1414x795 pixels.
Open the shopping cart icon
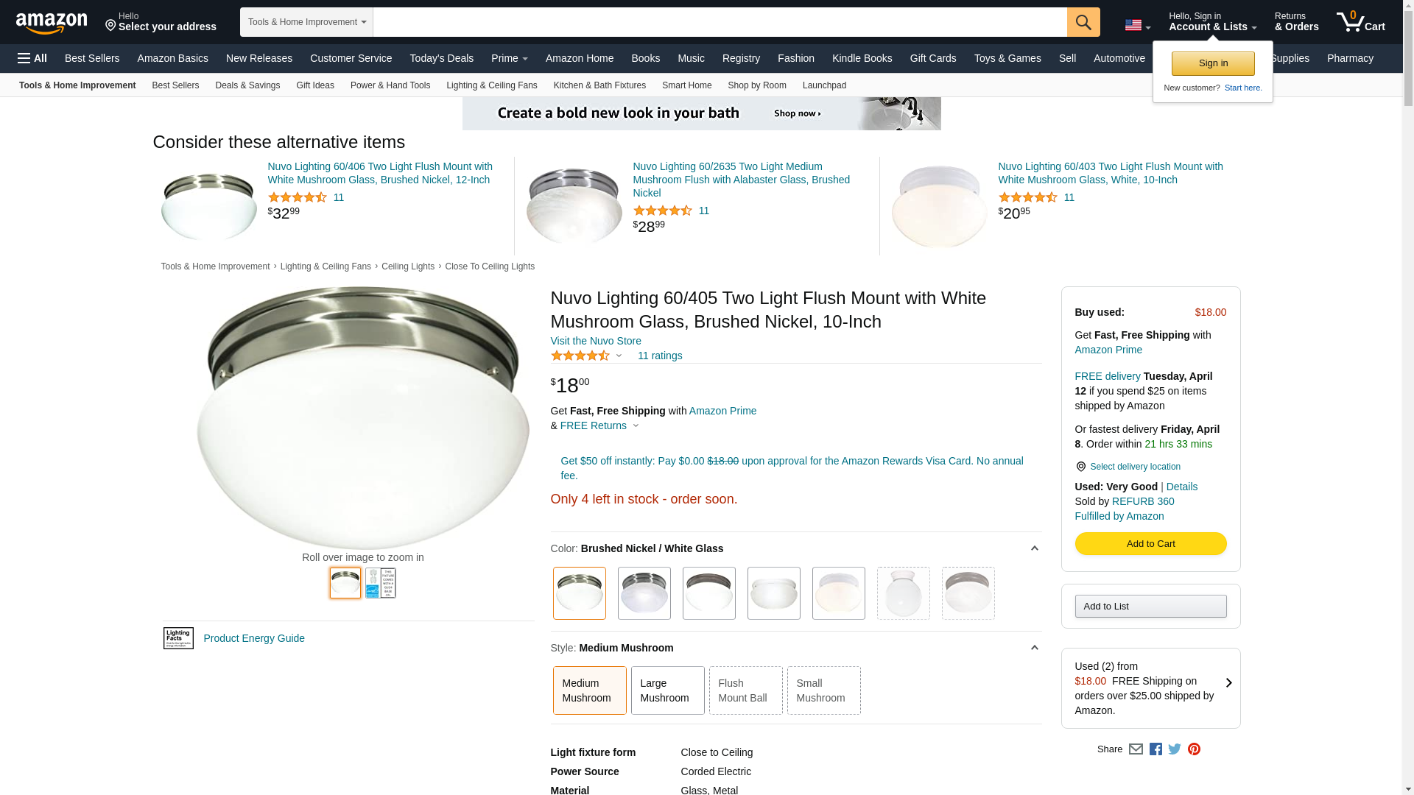pos(1360,22)
